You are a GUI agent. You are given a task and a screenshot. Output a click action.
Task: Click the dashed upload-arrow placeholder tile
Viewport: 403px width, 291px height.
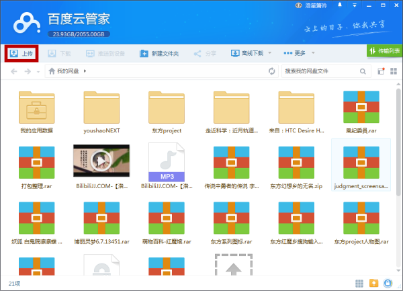coord(233,265)
